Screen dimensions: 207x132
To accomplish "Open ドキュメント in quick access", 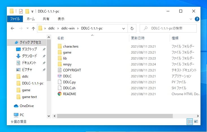I will pyautogui.click(x=29, y=63).
